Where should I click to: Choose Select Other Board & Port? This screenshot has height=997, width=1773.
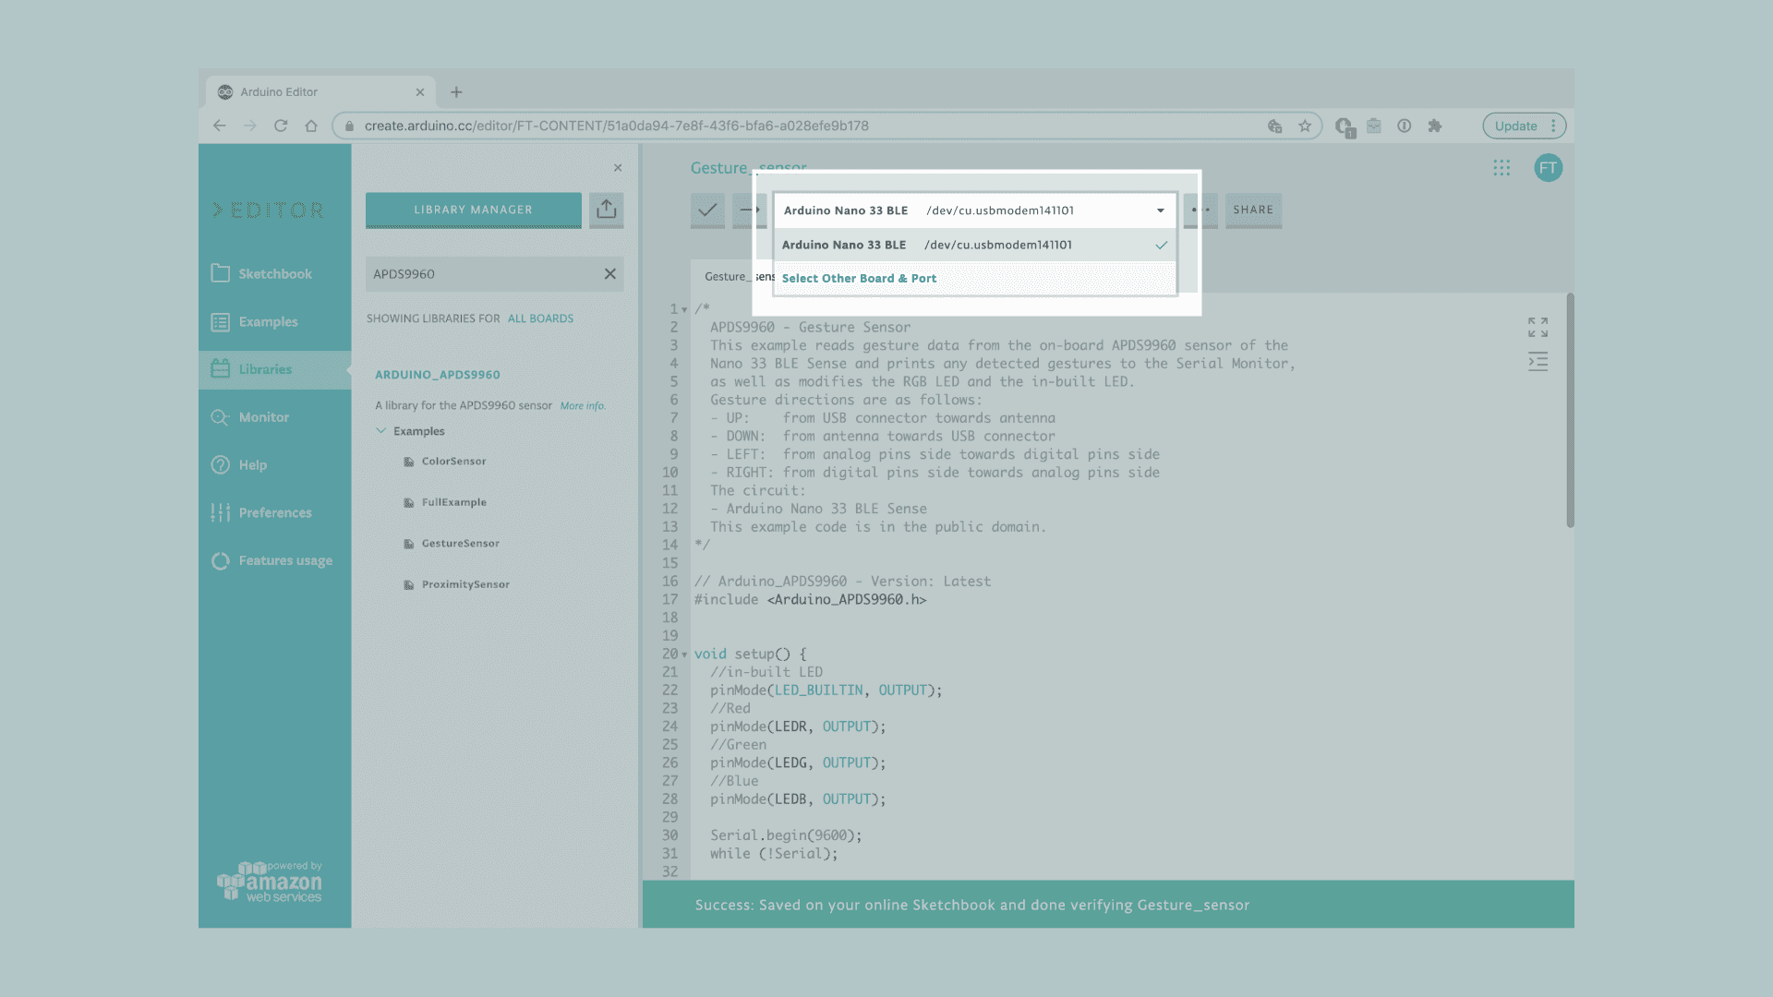pyautogui.click(x=859, y=279)
